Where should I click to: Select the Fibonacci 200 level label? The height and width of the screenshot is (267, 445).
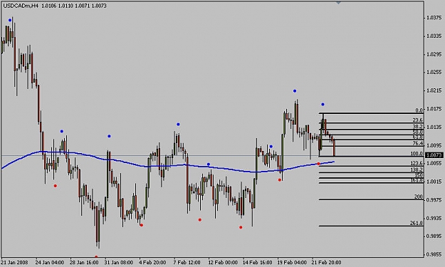tap(419, 197)
